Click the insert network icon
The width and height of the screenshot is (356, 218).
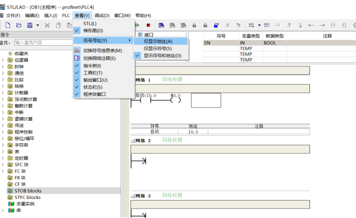coord(251,25)
